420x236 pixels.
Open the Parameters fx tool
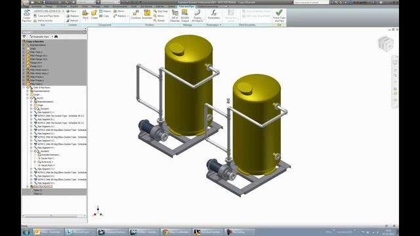214,14
